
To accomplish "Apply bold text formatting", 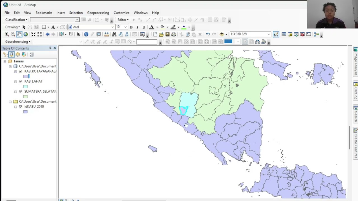I will [x=131, y=27].
